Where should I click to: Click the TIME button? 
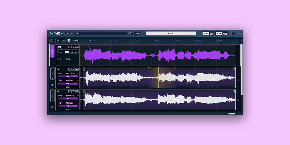tap(206, 33)
